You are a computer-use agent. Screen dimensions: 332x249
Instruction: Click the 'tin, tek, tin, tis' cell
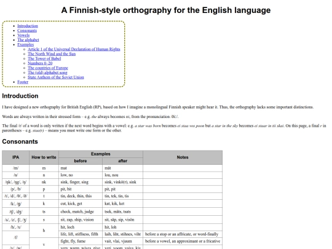click(x=122, y=196)
